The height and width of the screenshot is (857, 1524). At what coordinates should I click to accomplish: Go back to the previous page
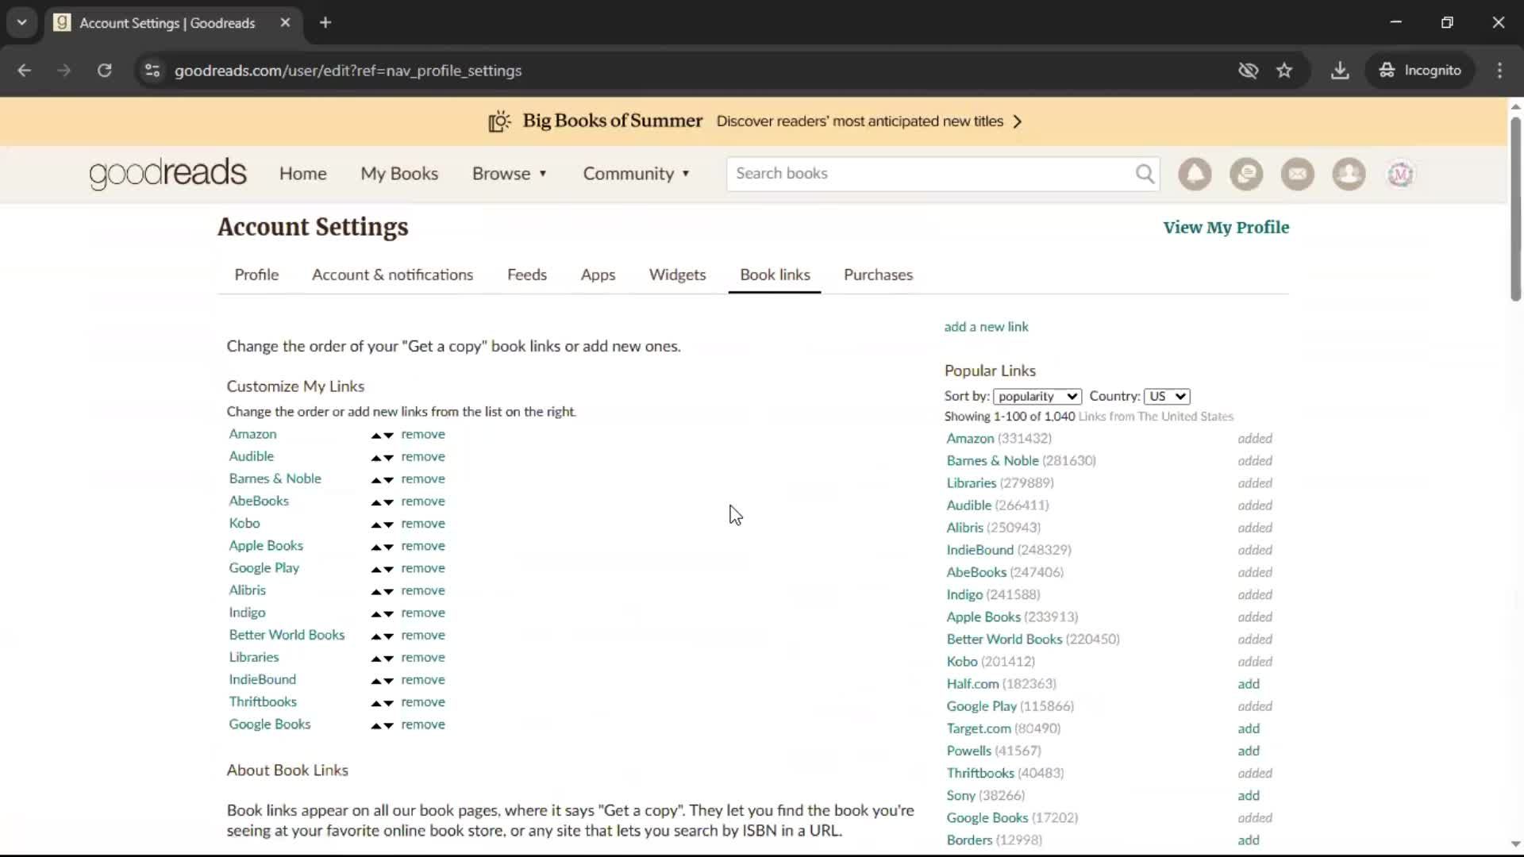click(x=25, y=71)
